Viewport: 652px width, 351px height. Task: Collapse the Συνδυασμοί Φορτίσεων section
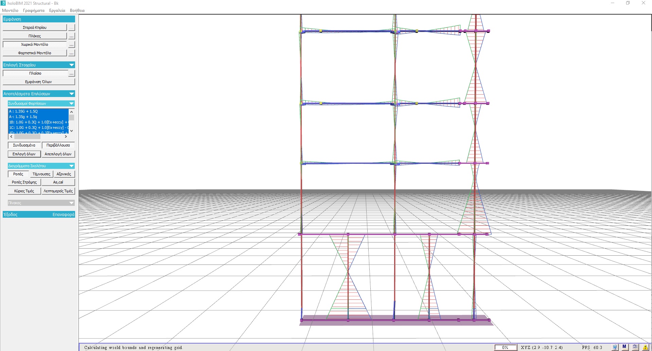71,103
